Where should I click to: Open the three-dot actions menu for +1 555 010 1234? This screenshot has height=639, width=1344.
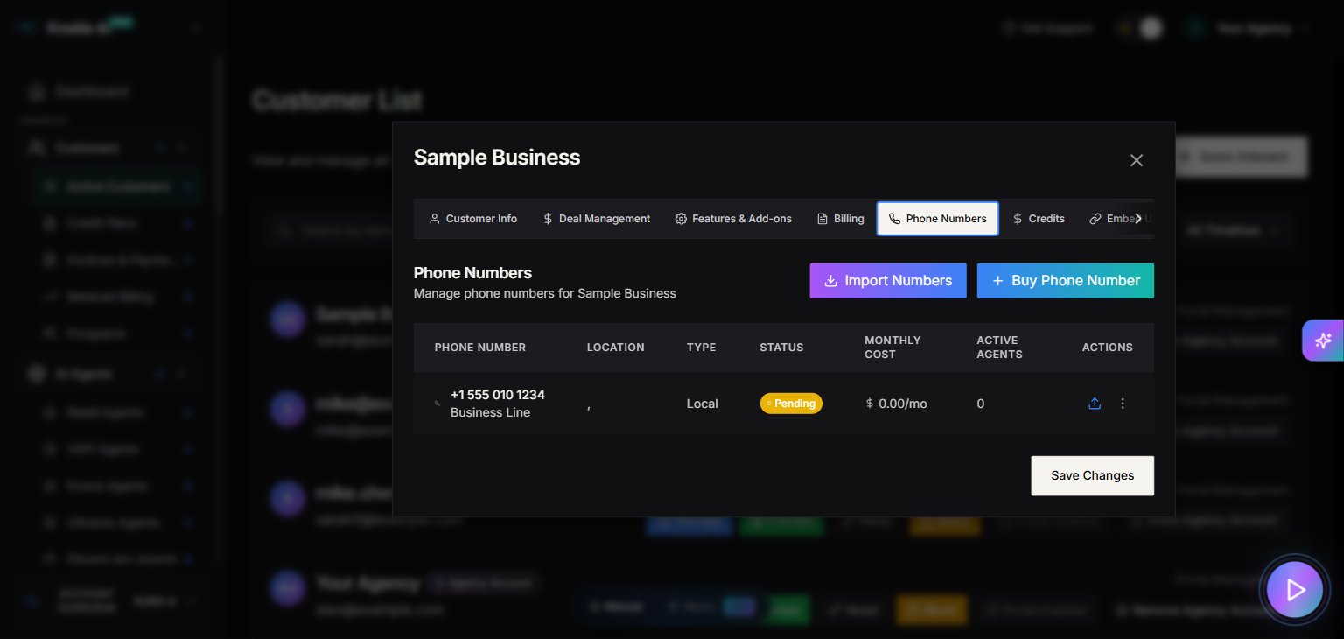click(1123, 404)
